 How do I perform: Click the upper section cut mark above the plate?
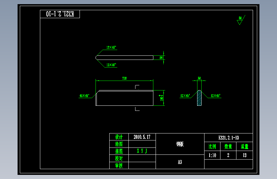[137, 87]
